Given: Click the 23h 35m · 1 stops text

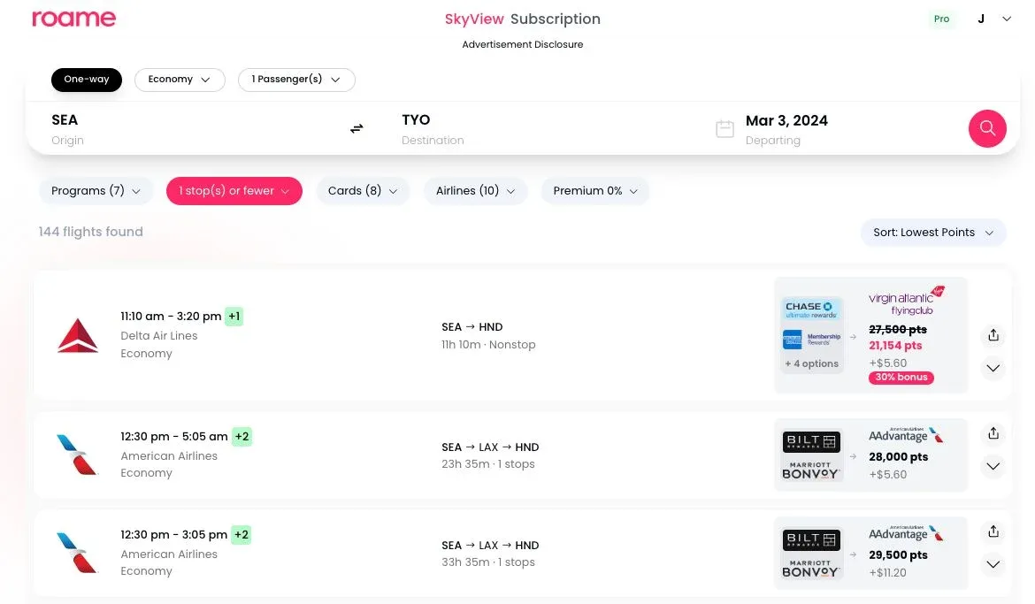Looking at the screenshot, I should click(x=487, y=464).
